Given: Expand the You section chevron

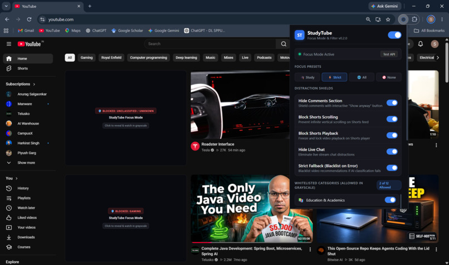Looking at the screenshot, I should pyautogui.click(x=17, y=178).
